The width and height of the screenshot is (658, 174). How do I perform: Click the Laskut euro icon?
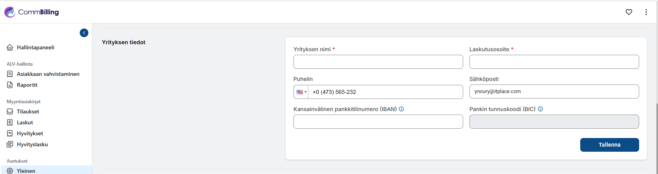[x=10, y=122]
